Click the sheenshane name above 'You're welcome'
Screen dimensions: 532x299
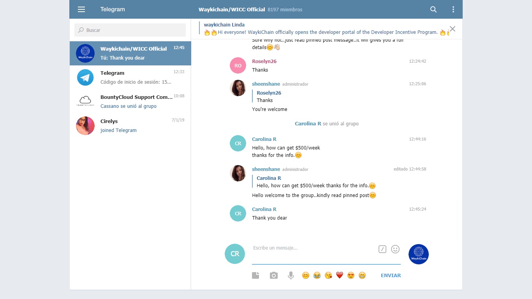[266, 84]
